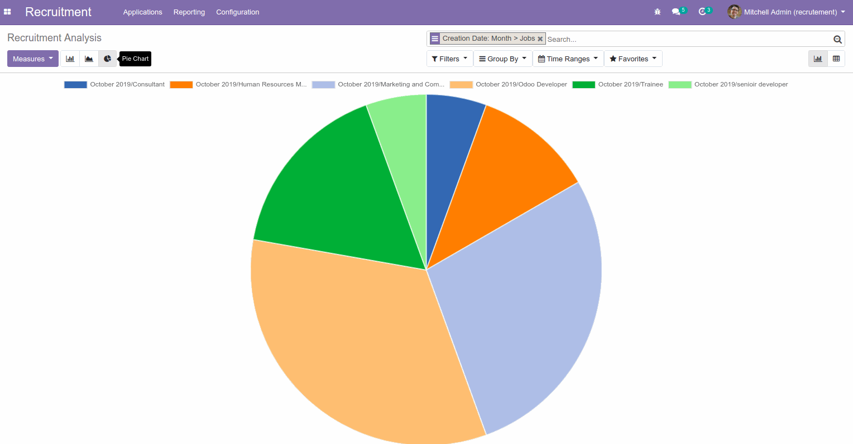Expand the Measures dropdown
Viewport: 853px width, 444px height.
(x=32, y=59)
